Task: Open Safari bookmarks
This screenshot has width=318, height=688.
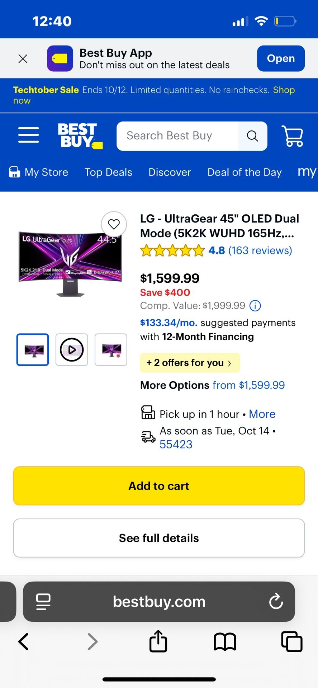Action: point(225,641)
